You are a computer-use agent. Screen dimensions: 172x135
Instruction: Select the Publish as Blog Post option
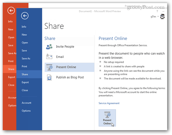69,78
